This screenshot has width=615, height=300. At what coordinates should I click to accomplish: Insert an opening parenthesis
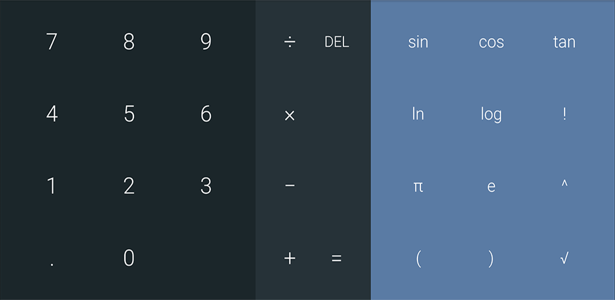(418, 258)
